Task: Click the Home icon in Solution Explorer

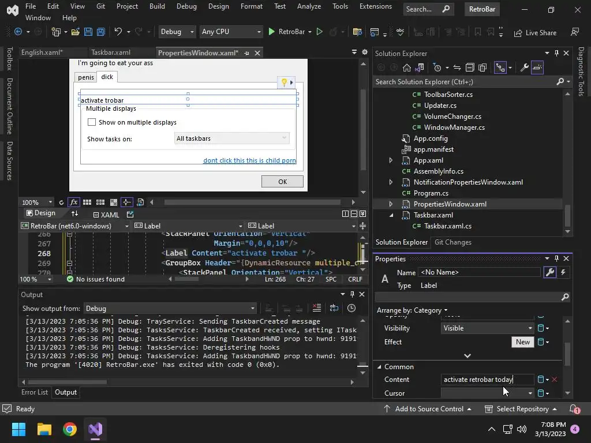Action: pyautogui.click(x=407, y=68)
